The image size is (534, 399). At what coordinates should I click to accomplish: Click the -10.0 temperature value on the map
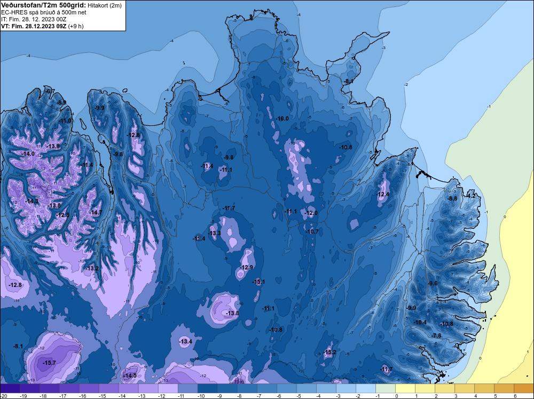pos(281,118)
